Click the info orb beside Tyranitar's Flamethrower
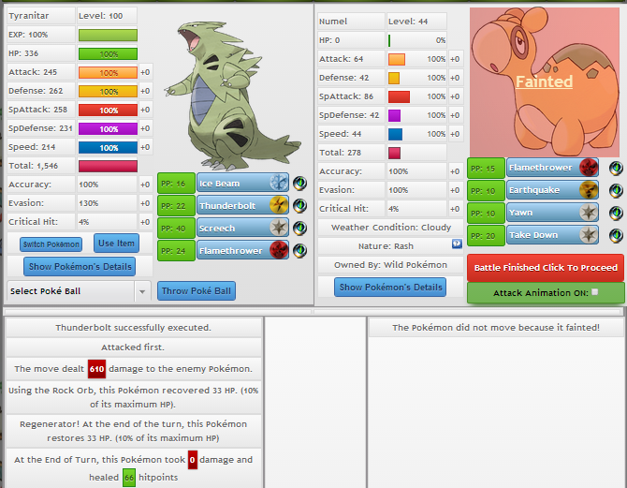This screenshot has width=627, height=488. coord(300,250)
